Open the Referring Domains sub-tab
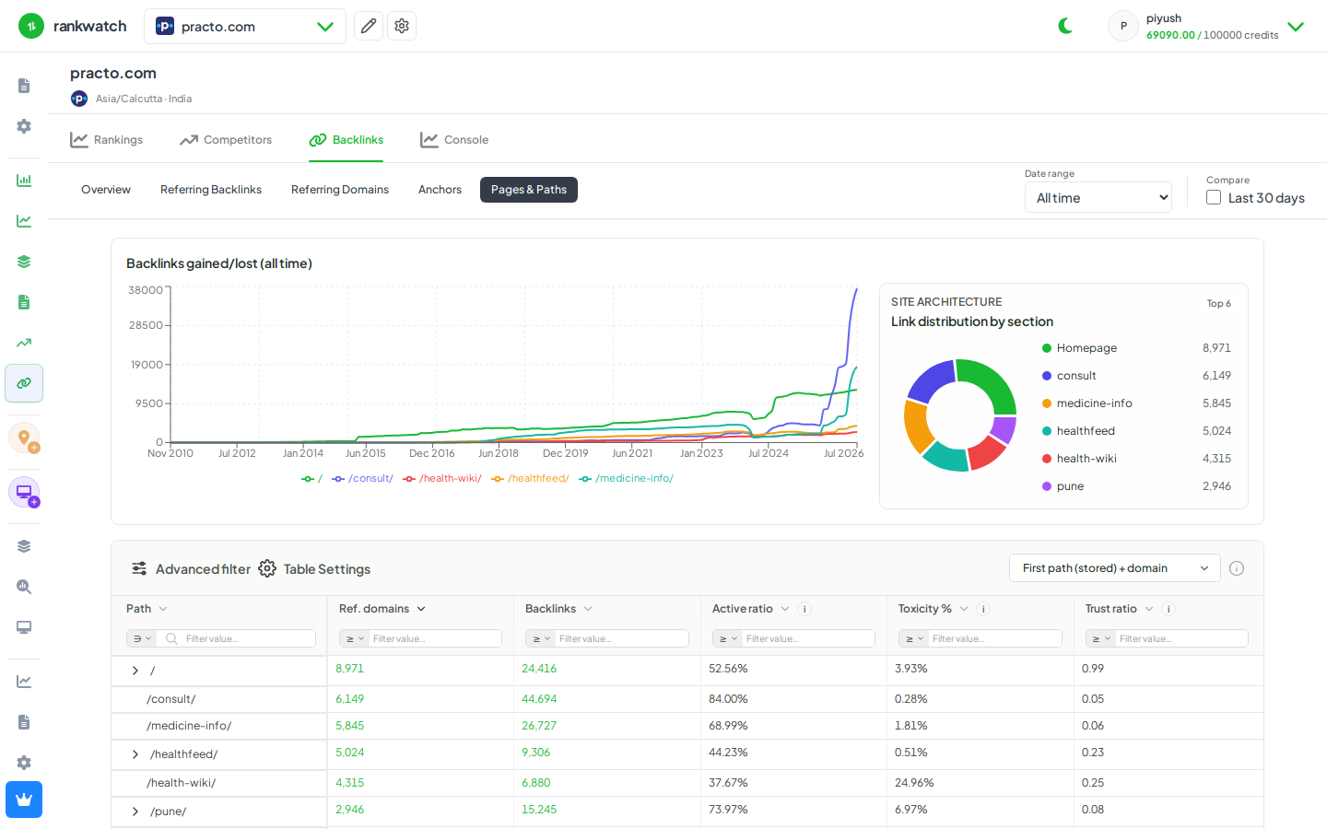 pyautogui.click(x=340, y=190)
